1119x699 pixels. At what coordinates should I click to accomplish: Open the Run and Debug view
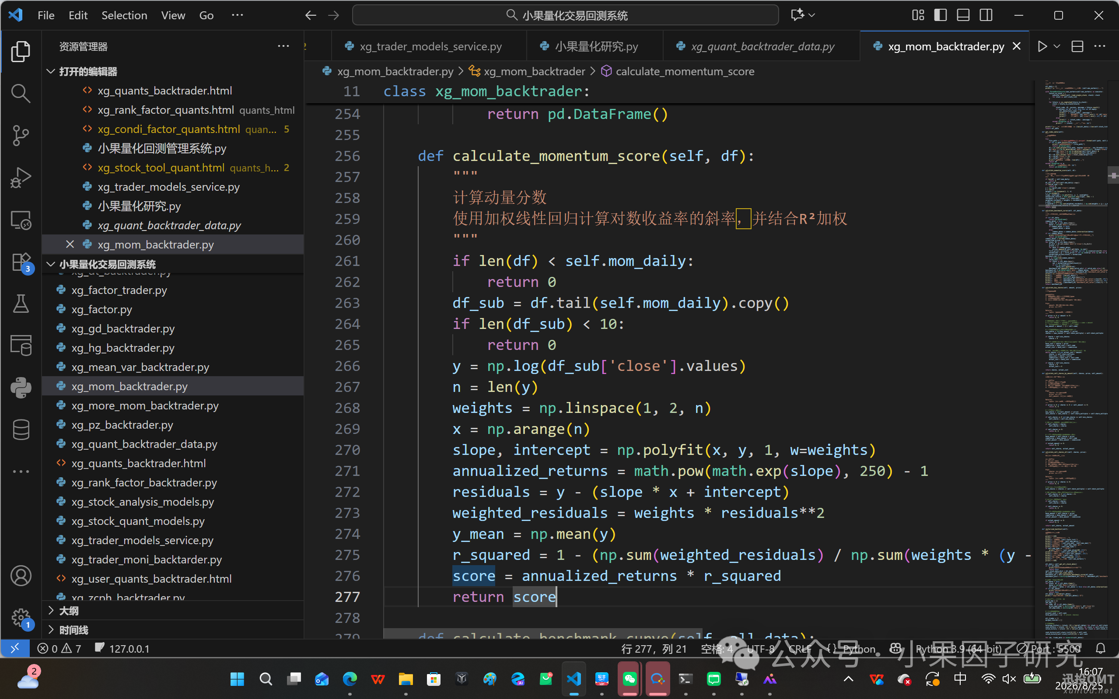[x=20, y=178]
